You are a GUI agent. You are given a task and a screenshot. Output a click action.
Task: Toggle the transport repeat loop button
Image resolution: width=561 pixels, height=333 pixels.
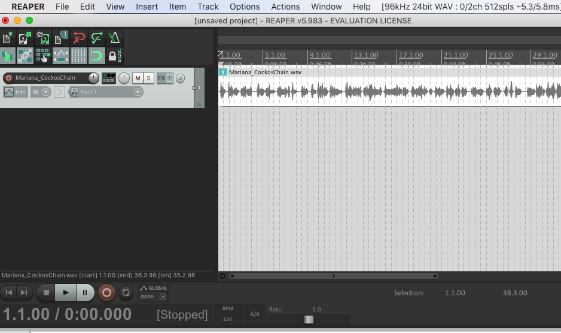pyautogui.click(x=126, y=293)
